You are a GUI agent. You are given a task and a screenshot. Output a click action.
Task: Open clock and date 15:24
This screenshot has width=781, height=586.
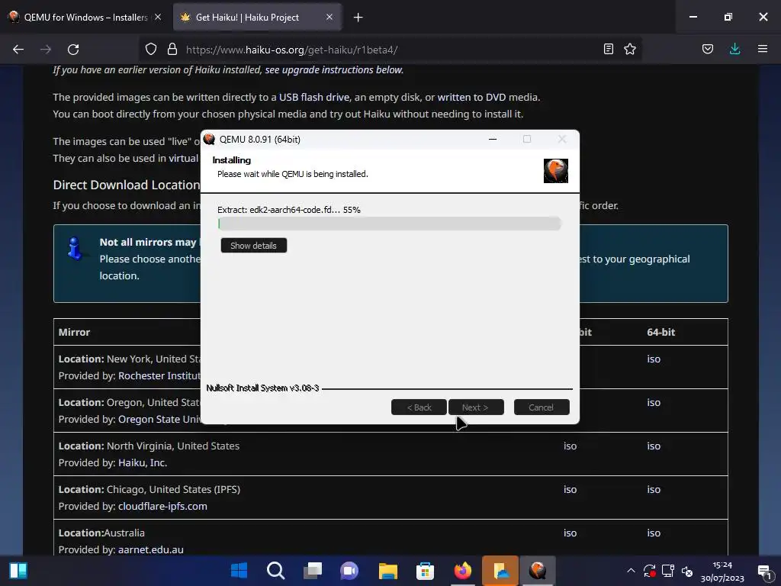[x=722, y=572]
